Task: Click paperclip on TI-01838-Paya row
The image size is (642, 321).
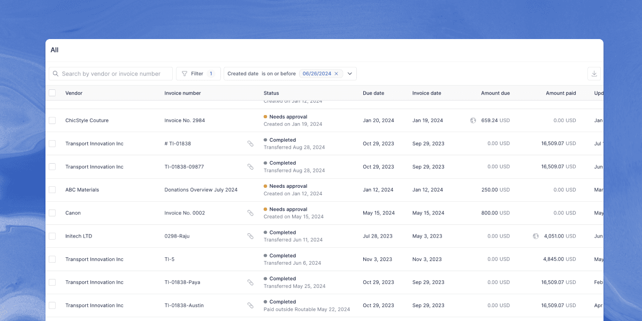Action: pos(250,282)
